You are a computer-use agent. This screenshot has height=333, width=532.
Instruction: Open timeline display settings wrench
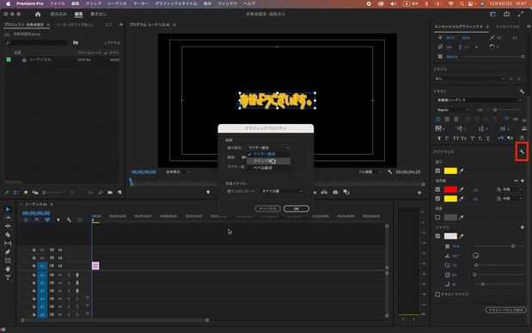click(x=69, y=219)
